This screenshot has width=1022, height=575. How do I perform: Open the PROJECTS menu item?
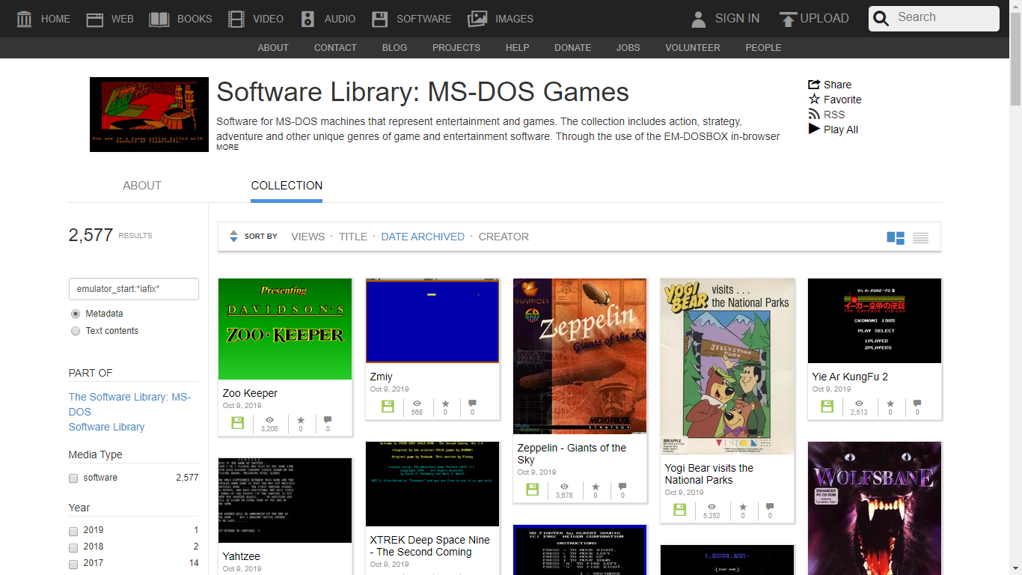point(456,48)
